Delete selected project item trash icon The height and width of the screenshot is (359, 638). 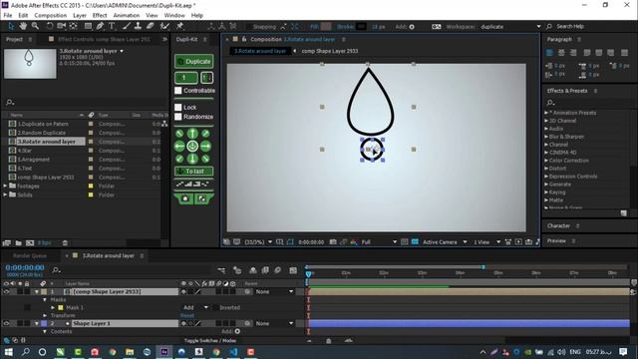(65, 243)
